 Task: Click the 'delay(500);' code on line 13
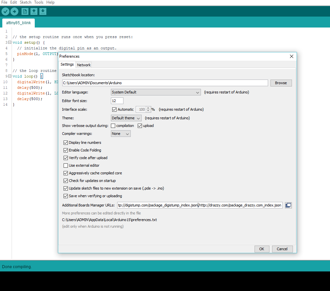(30, 99)
